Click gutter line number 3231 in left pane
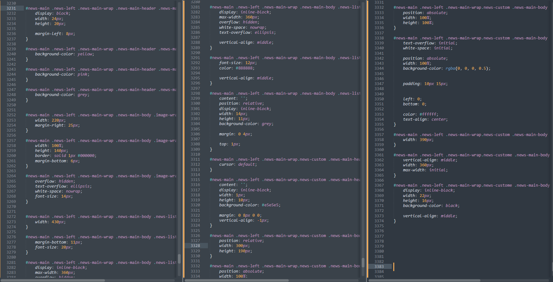 click(x=11, y=8)
